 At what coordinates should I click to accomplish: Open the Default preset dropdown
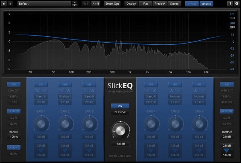(44, 4)
